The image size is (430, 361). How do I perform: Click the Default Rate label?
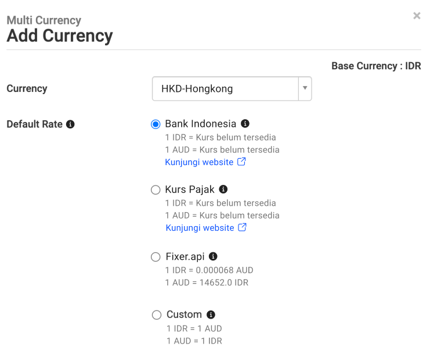pyautogui.click(x=35, y=124)
